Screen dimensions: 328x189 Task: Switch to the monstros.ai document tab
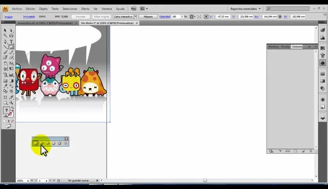tap(46, 23)
